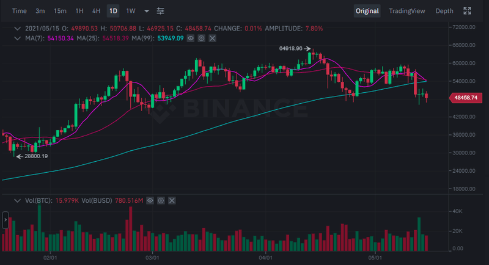This screenshot has height=265, width=489.
Task: Open the chart indicator settings icon
Action: [x=161, y=11]
